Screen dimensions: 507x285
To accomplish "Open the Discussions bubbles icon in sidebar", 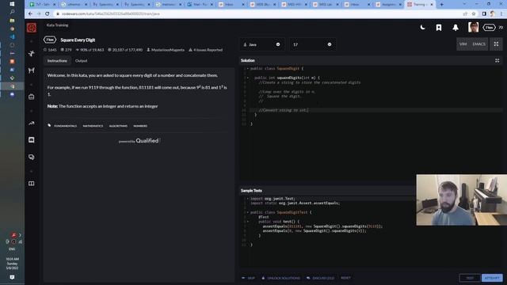I will [x=32, y=157].
